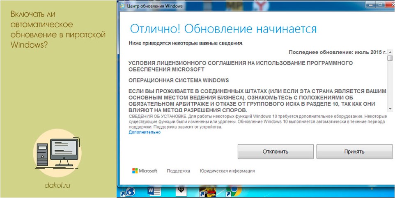The width and height of the screenshot is (395, 198).
Task: Decline the update via Отклонить button
Action: coord(276,152)
